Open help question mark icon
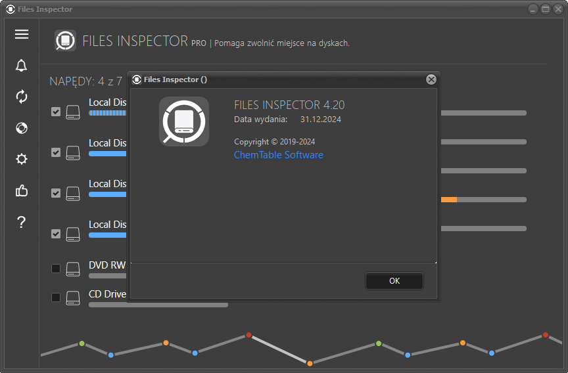This screenshot has height=373, width=568. 22,222
